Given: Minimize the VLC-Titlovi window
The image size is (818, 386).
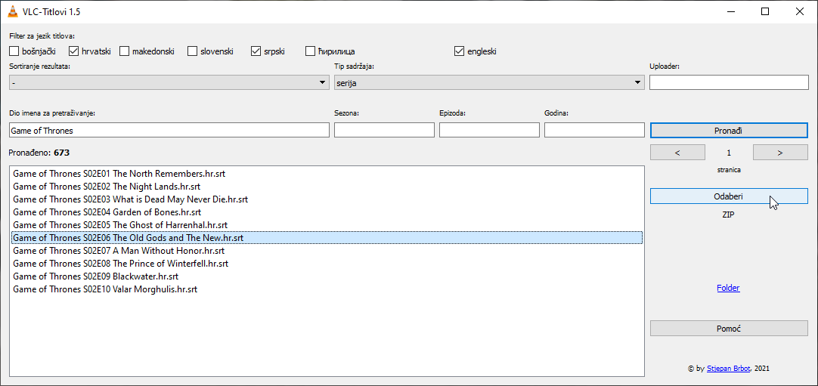Looking at the screenshot, I should tap(730, 11).
